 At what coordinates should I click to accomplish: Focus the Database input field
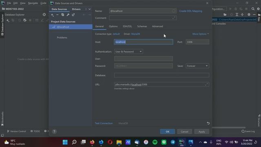pyautogui.click(x=161, y=75)
